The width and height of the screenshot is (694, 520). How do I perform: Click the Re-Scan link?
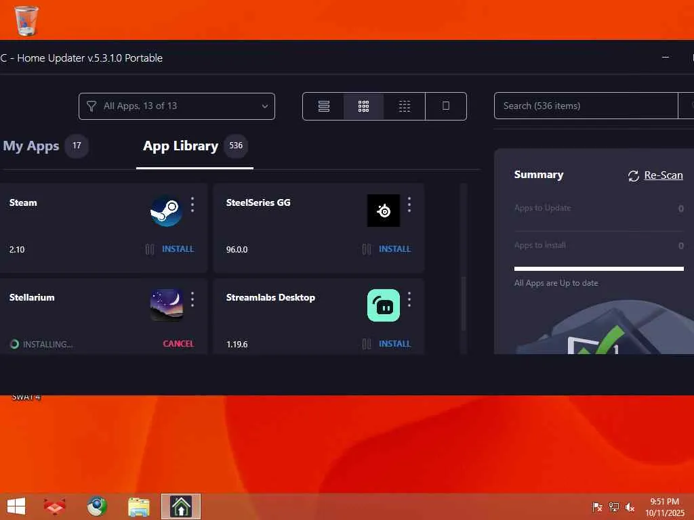click(664, 175)
